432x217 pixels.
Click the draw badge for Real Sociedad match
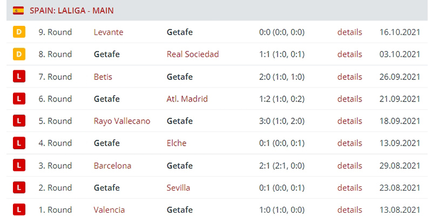pos(19,54)
